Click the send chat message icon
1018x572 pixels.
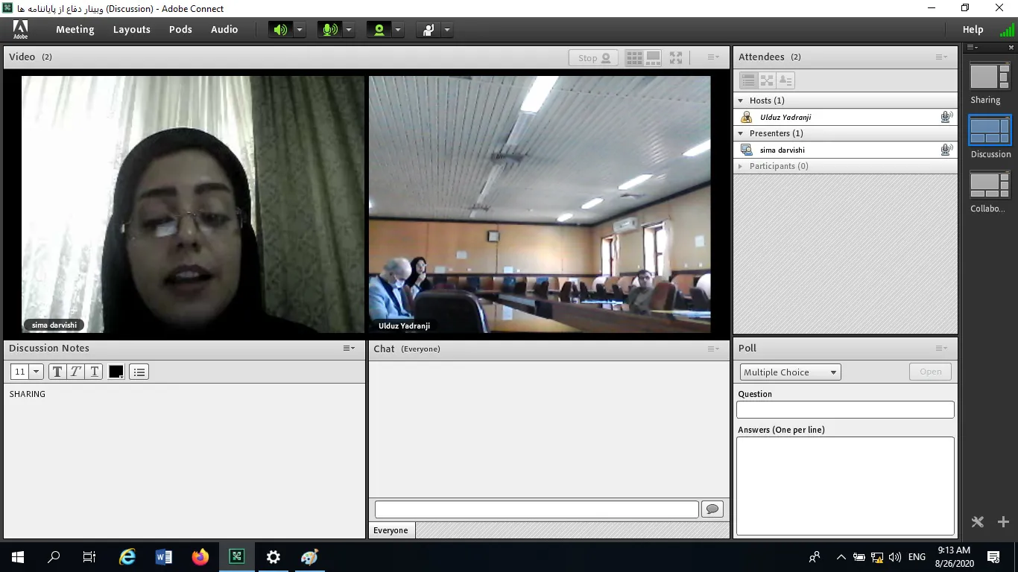point(712,509)
